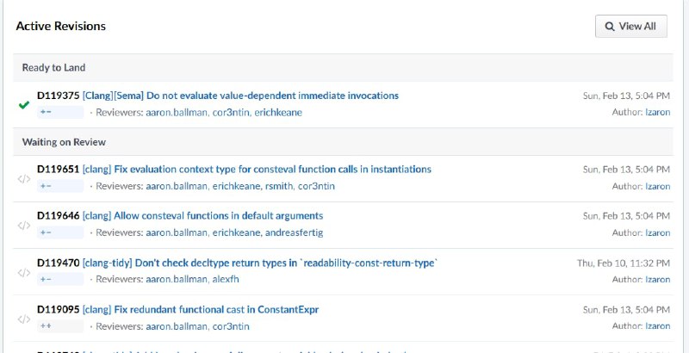Click the magnifier icon in View All
The image size is (689, 353).
click(610, 27)
